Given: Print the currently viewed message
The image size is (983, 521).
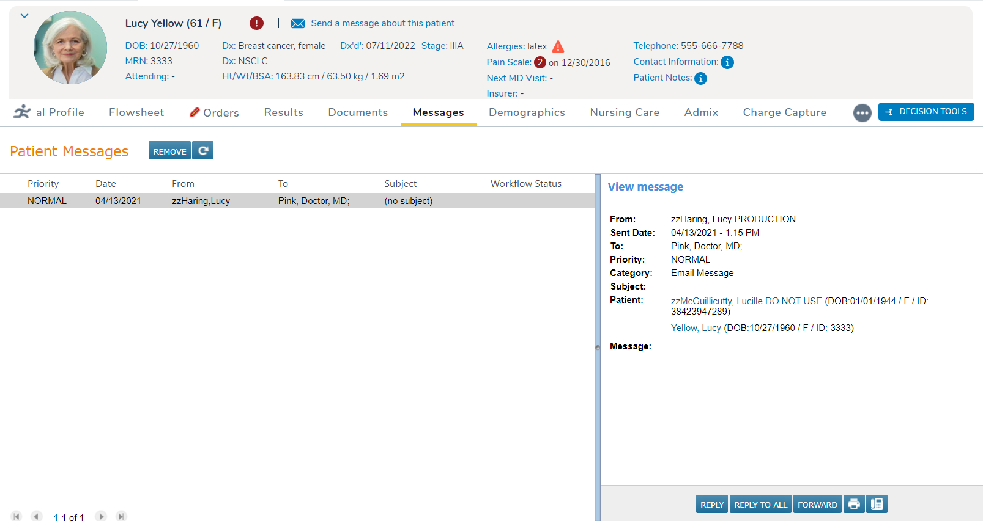Looking at the screenshot, I should pyautogui.click(x=854, y=505).
